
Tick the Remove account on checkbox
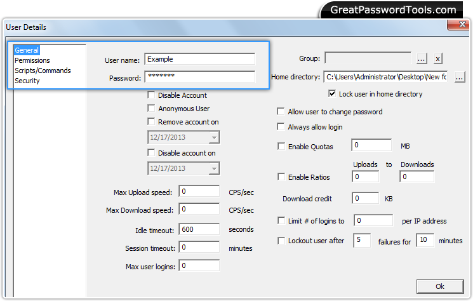click(x=151, y=121)
